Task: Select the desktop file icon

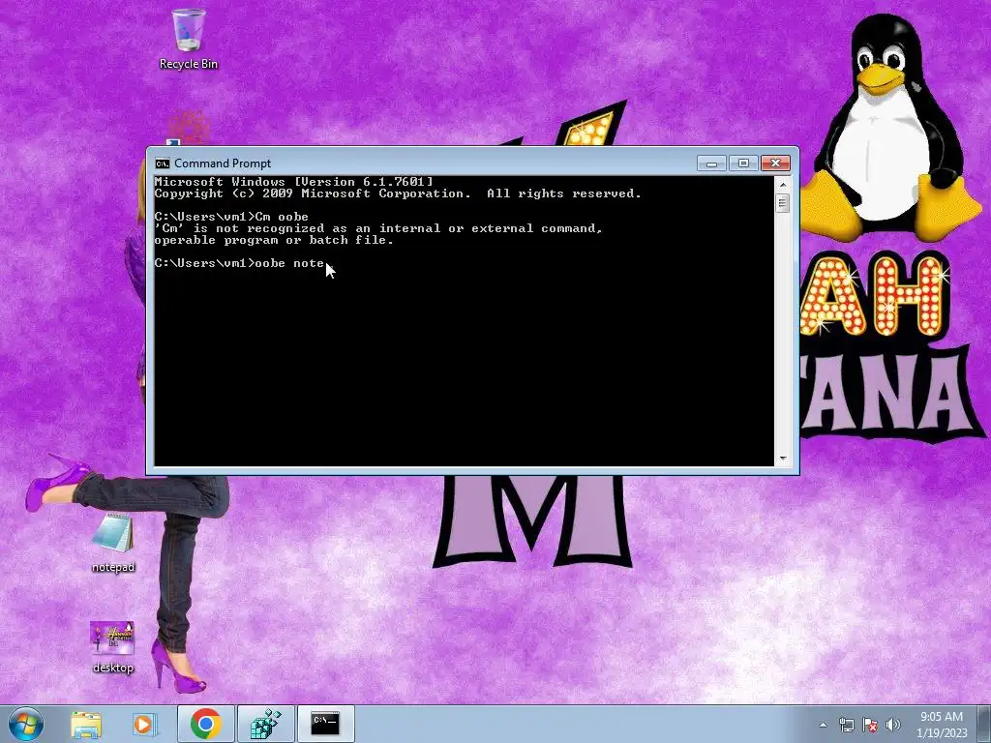Action: click(x=113, y=647)
